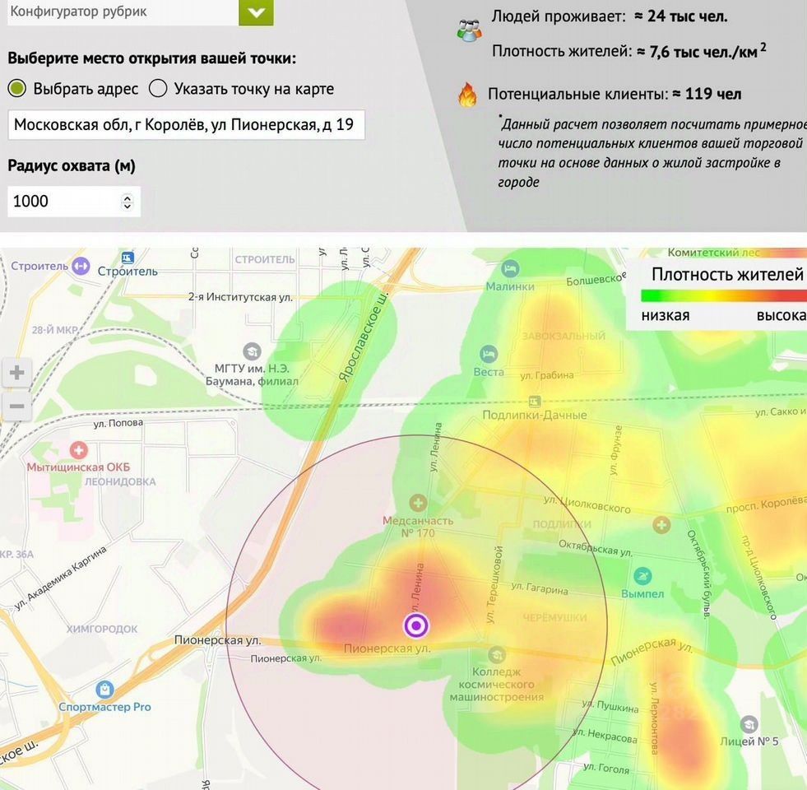807x790 pixels.
Task: Click the Мытищинская ОКБ hospital icon
Action: (x=78, y=450)
